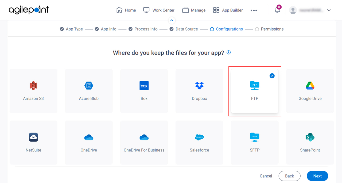342x183 pixels.
Task: Click the SFTP label text
Action: (x=255, y=150)
